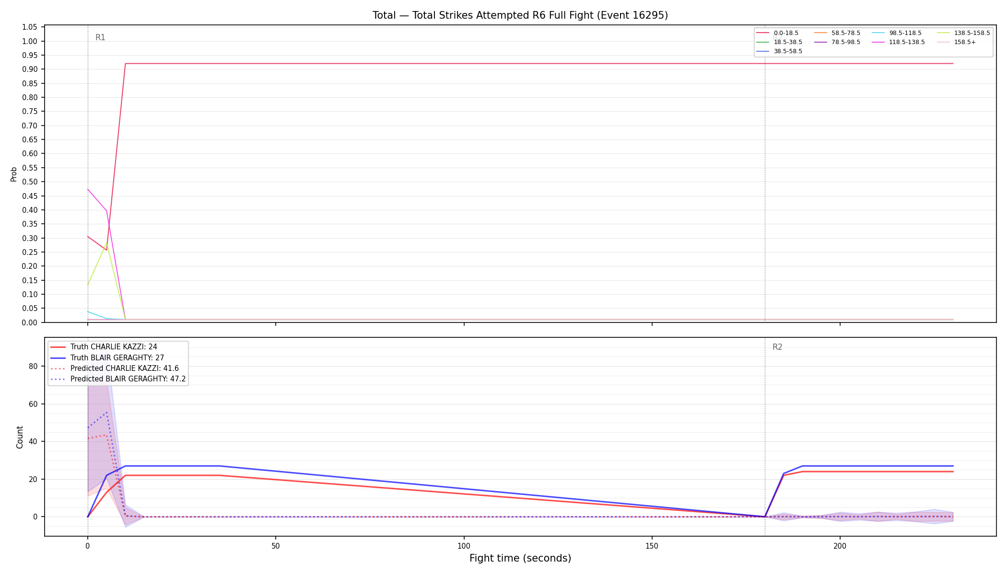Select the 38.5-58.5 legend label
1007x575 pixels.
788,51
